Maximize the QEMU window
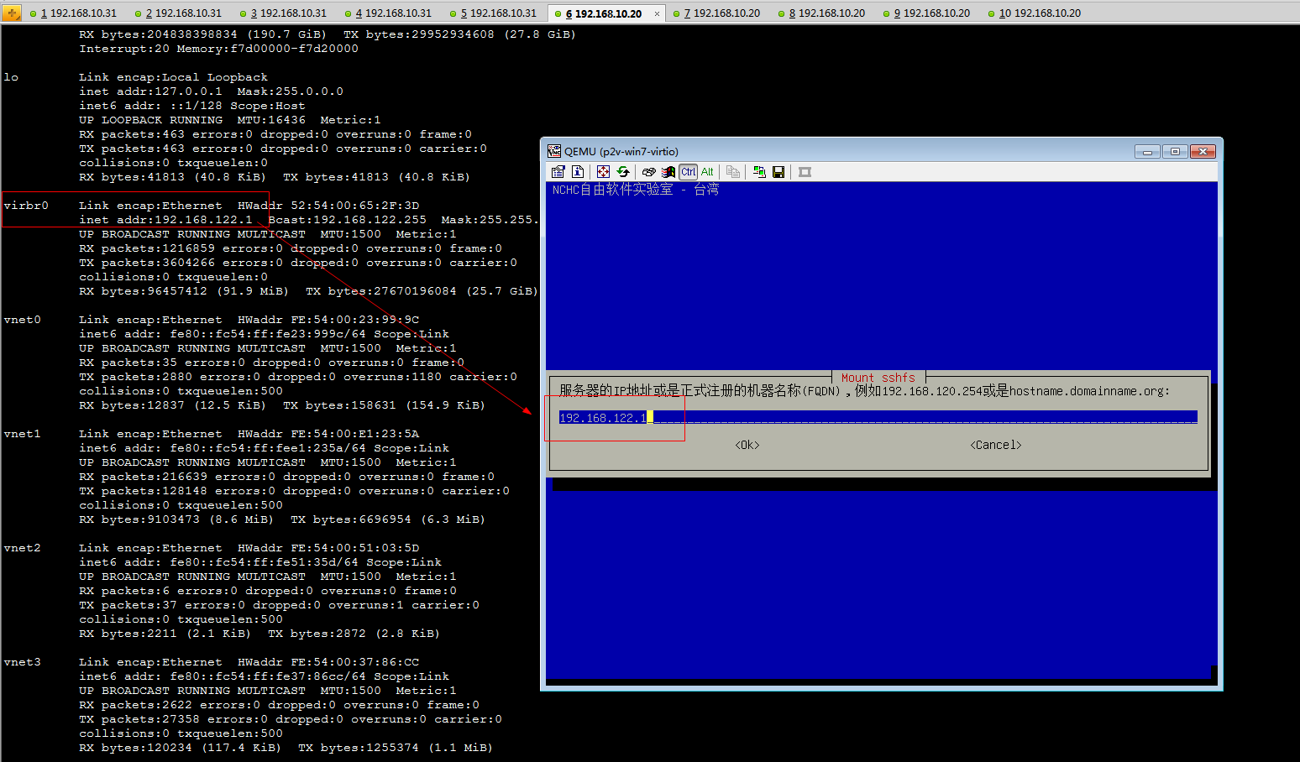1300x762 pixels. (1175, 151)
